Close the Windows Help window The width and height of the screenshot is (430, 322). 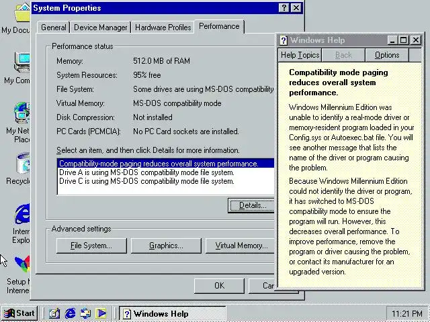pyautogui.click(x=416, y=40)
